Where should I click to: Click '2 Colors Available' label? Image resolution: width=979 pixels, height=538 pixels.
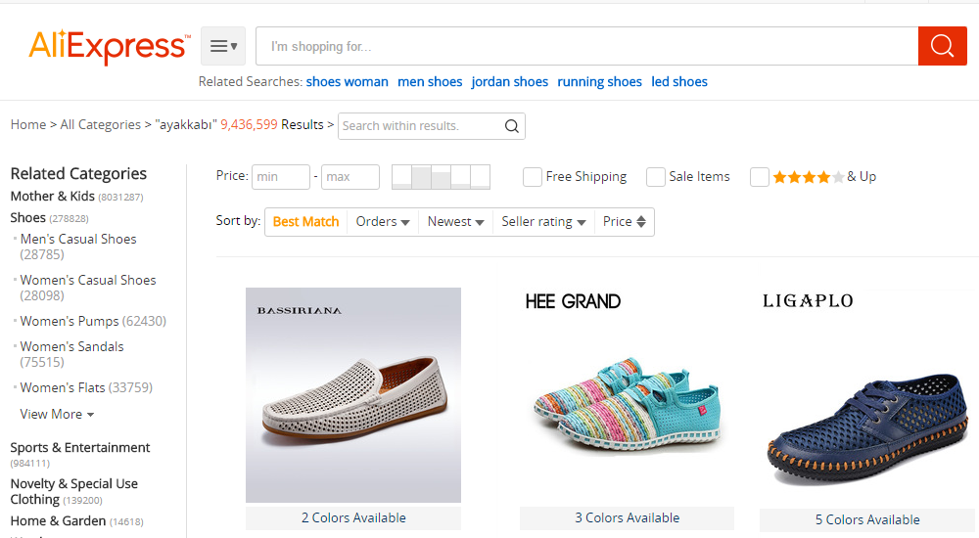(353, 518)
